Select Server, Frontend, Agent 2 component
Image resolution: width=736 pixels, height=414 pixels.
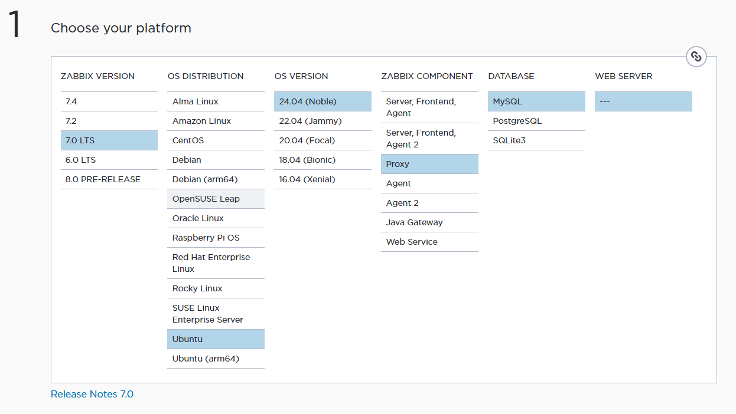click(429, 139)
